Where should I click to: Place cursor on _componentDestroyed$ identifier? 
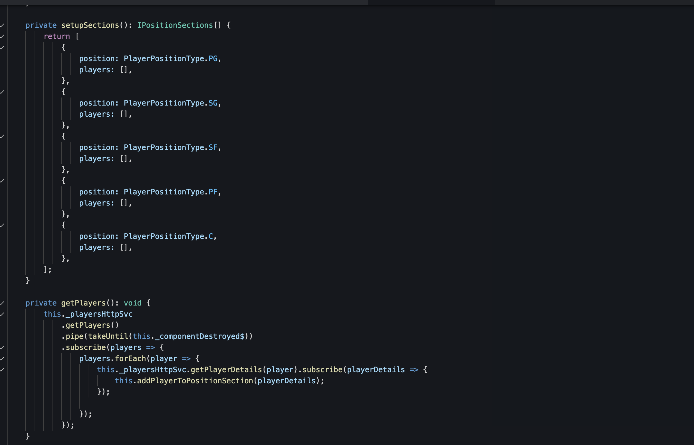[200, 336]
